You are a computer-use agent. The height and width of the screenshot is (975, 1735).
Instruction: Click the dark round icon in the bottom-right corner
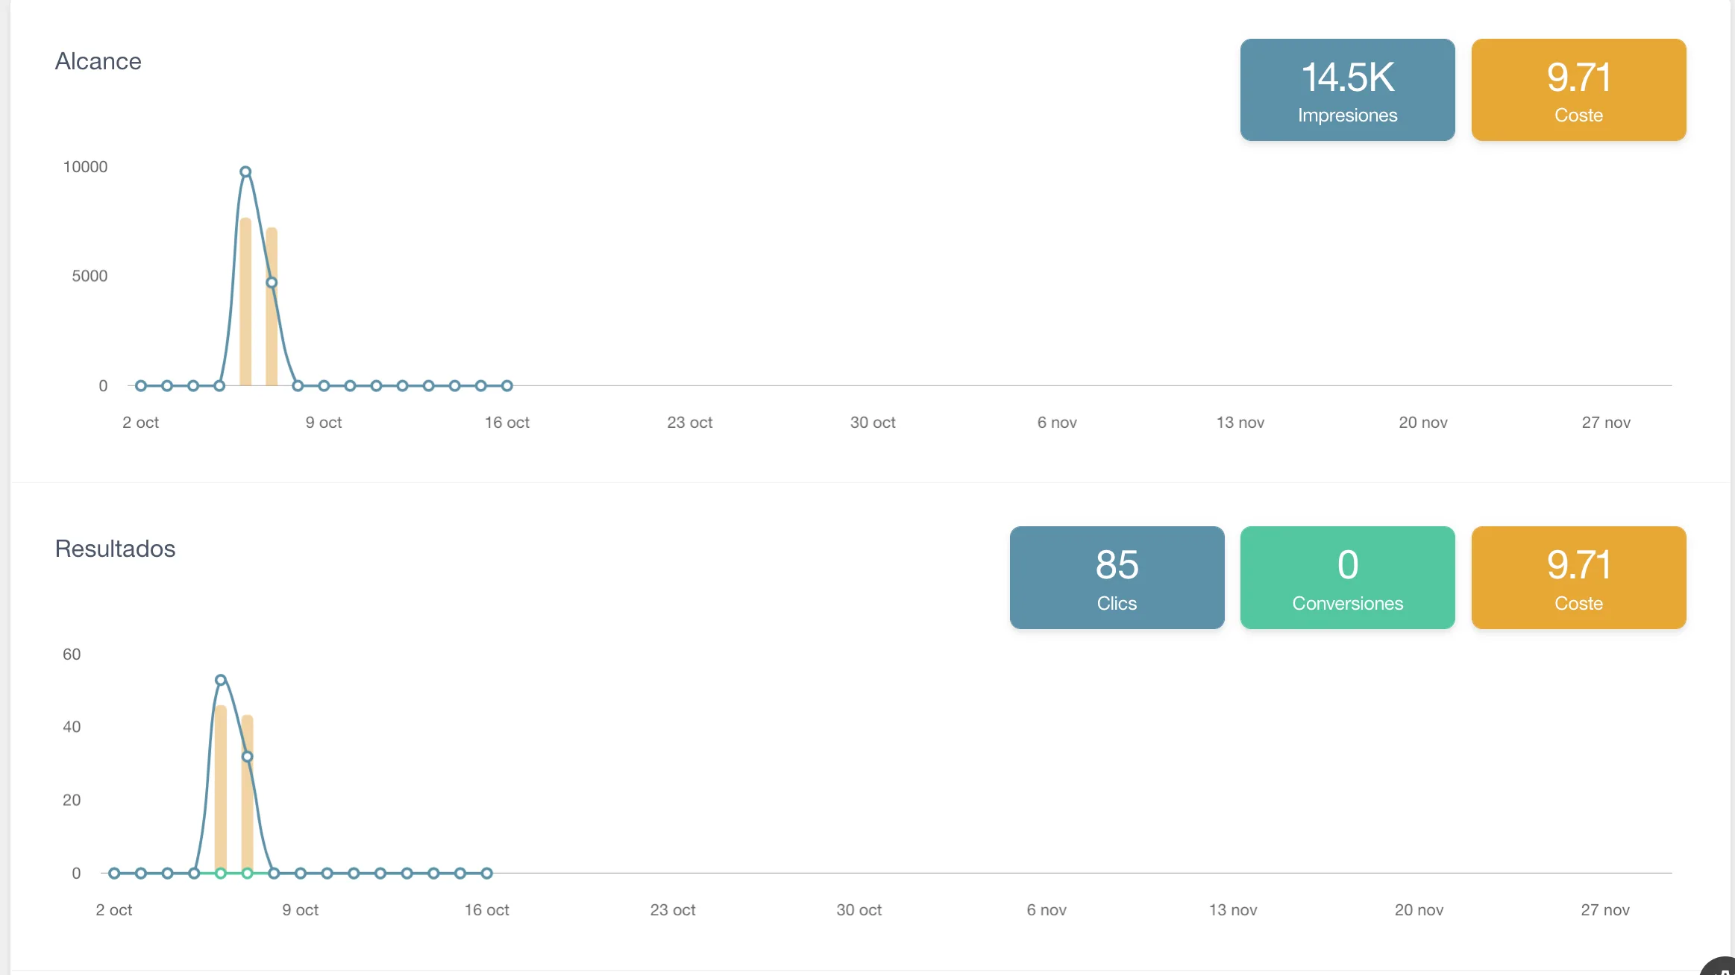tap(1720, 968)
